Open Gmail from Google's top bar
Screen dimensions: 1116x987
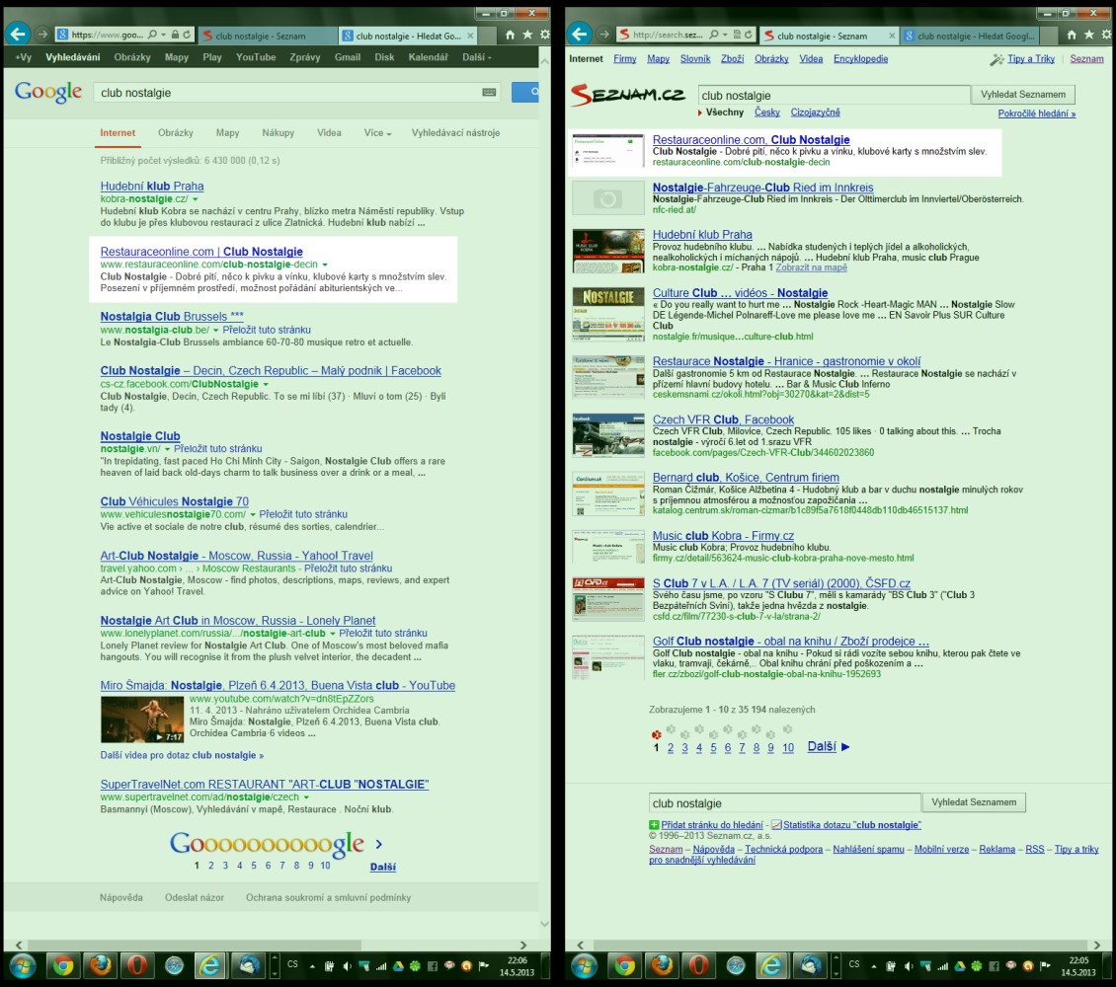tap(348, 57)
